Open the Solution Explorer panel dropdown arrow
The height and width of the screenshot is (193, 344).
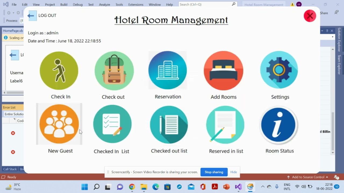click(x=322, y=31)
